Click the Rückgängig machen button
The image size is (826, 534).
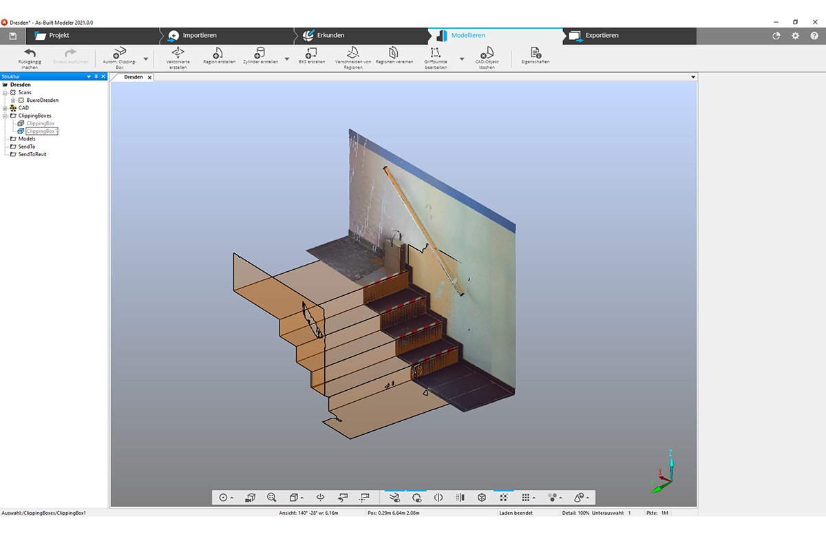point(29,55)
